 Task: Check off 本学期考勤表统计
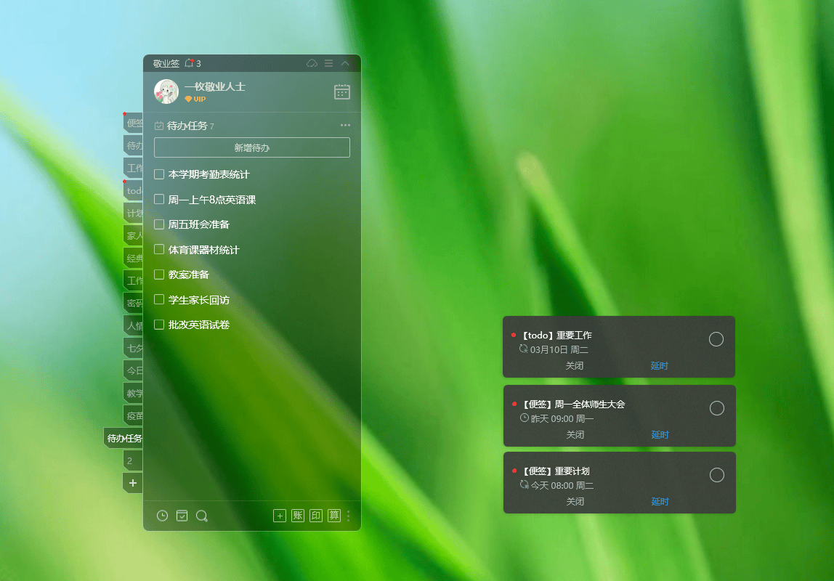[x=158, y=174]
